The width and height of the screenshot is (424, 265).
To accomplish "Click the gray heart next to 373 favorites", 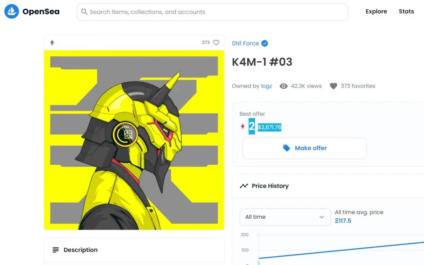I will (x=333, y=86).
